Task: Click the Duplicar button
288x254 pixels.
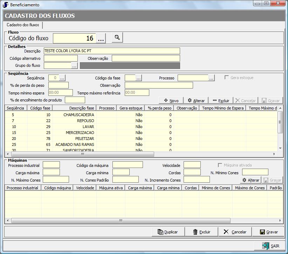Action: coord(167,232)
